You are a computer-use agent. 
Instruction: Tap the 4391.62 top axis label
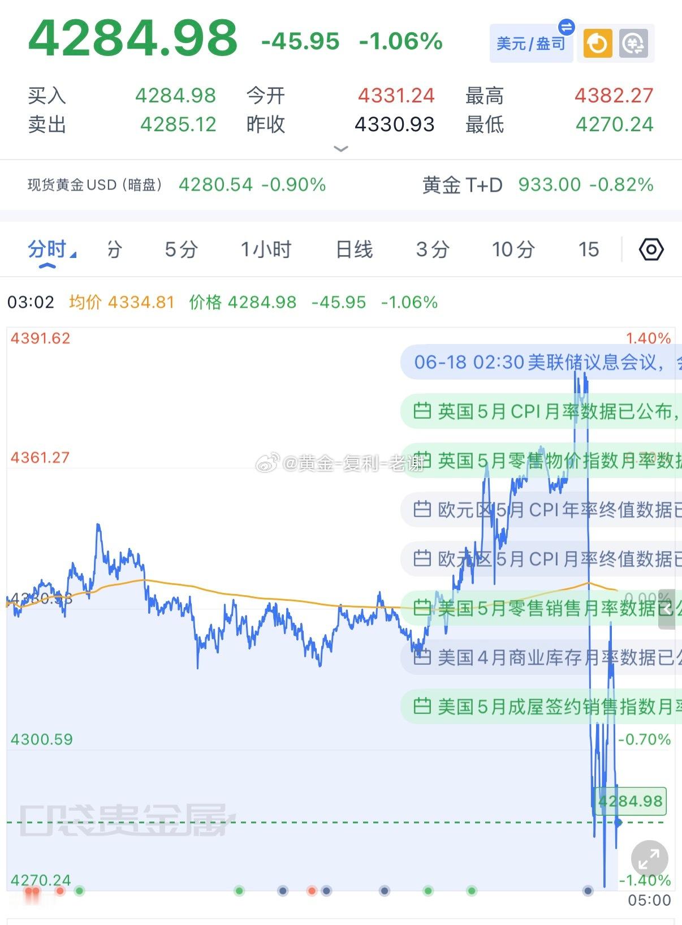41,338
